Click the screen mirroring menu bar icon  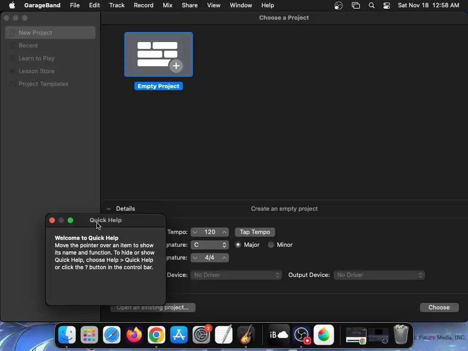click(356, 5)
